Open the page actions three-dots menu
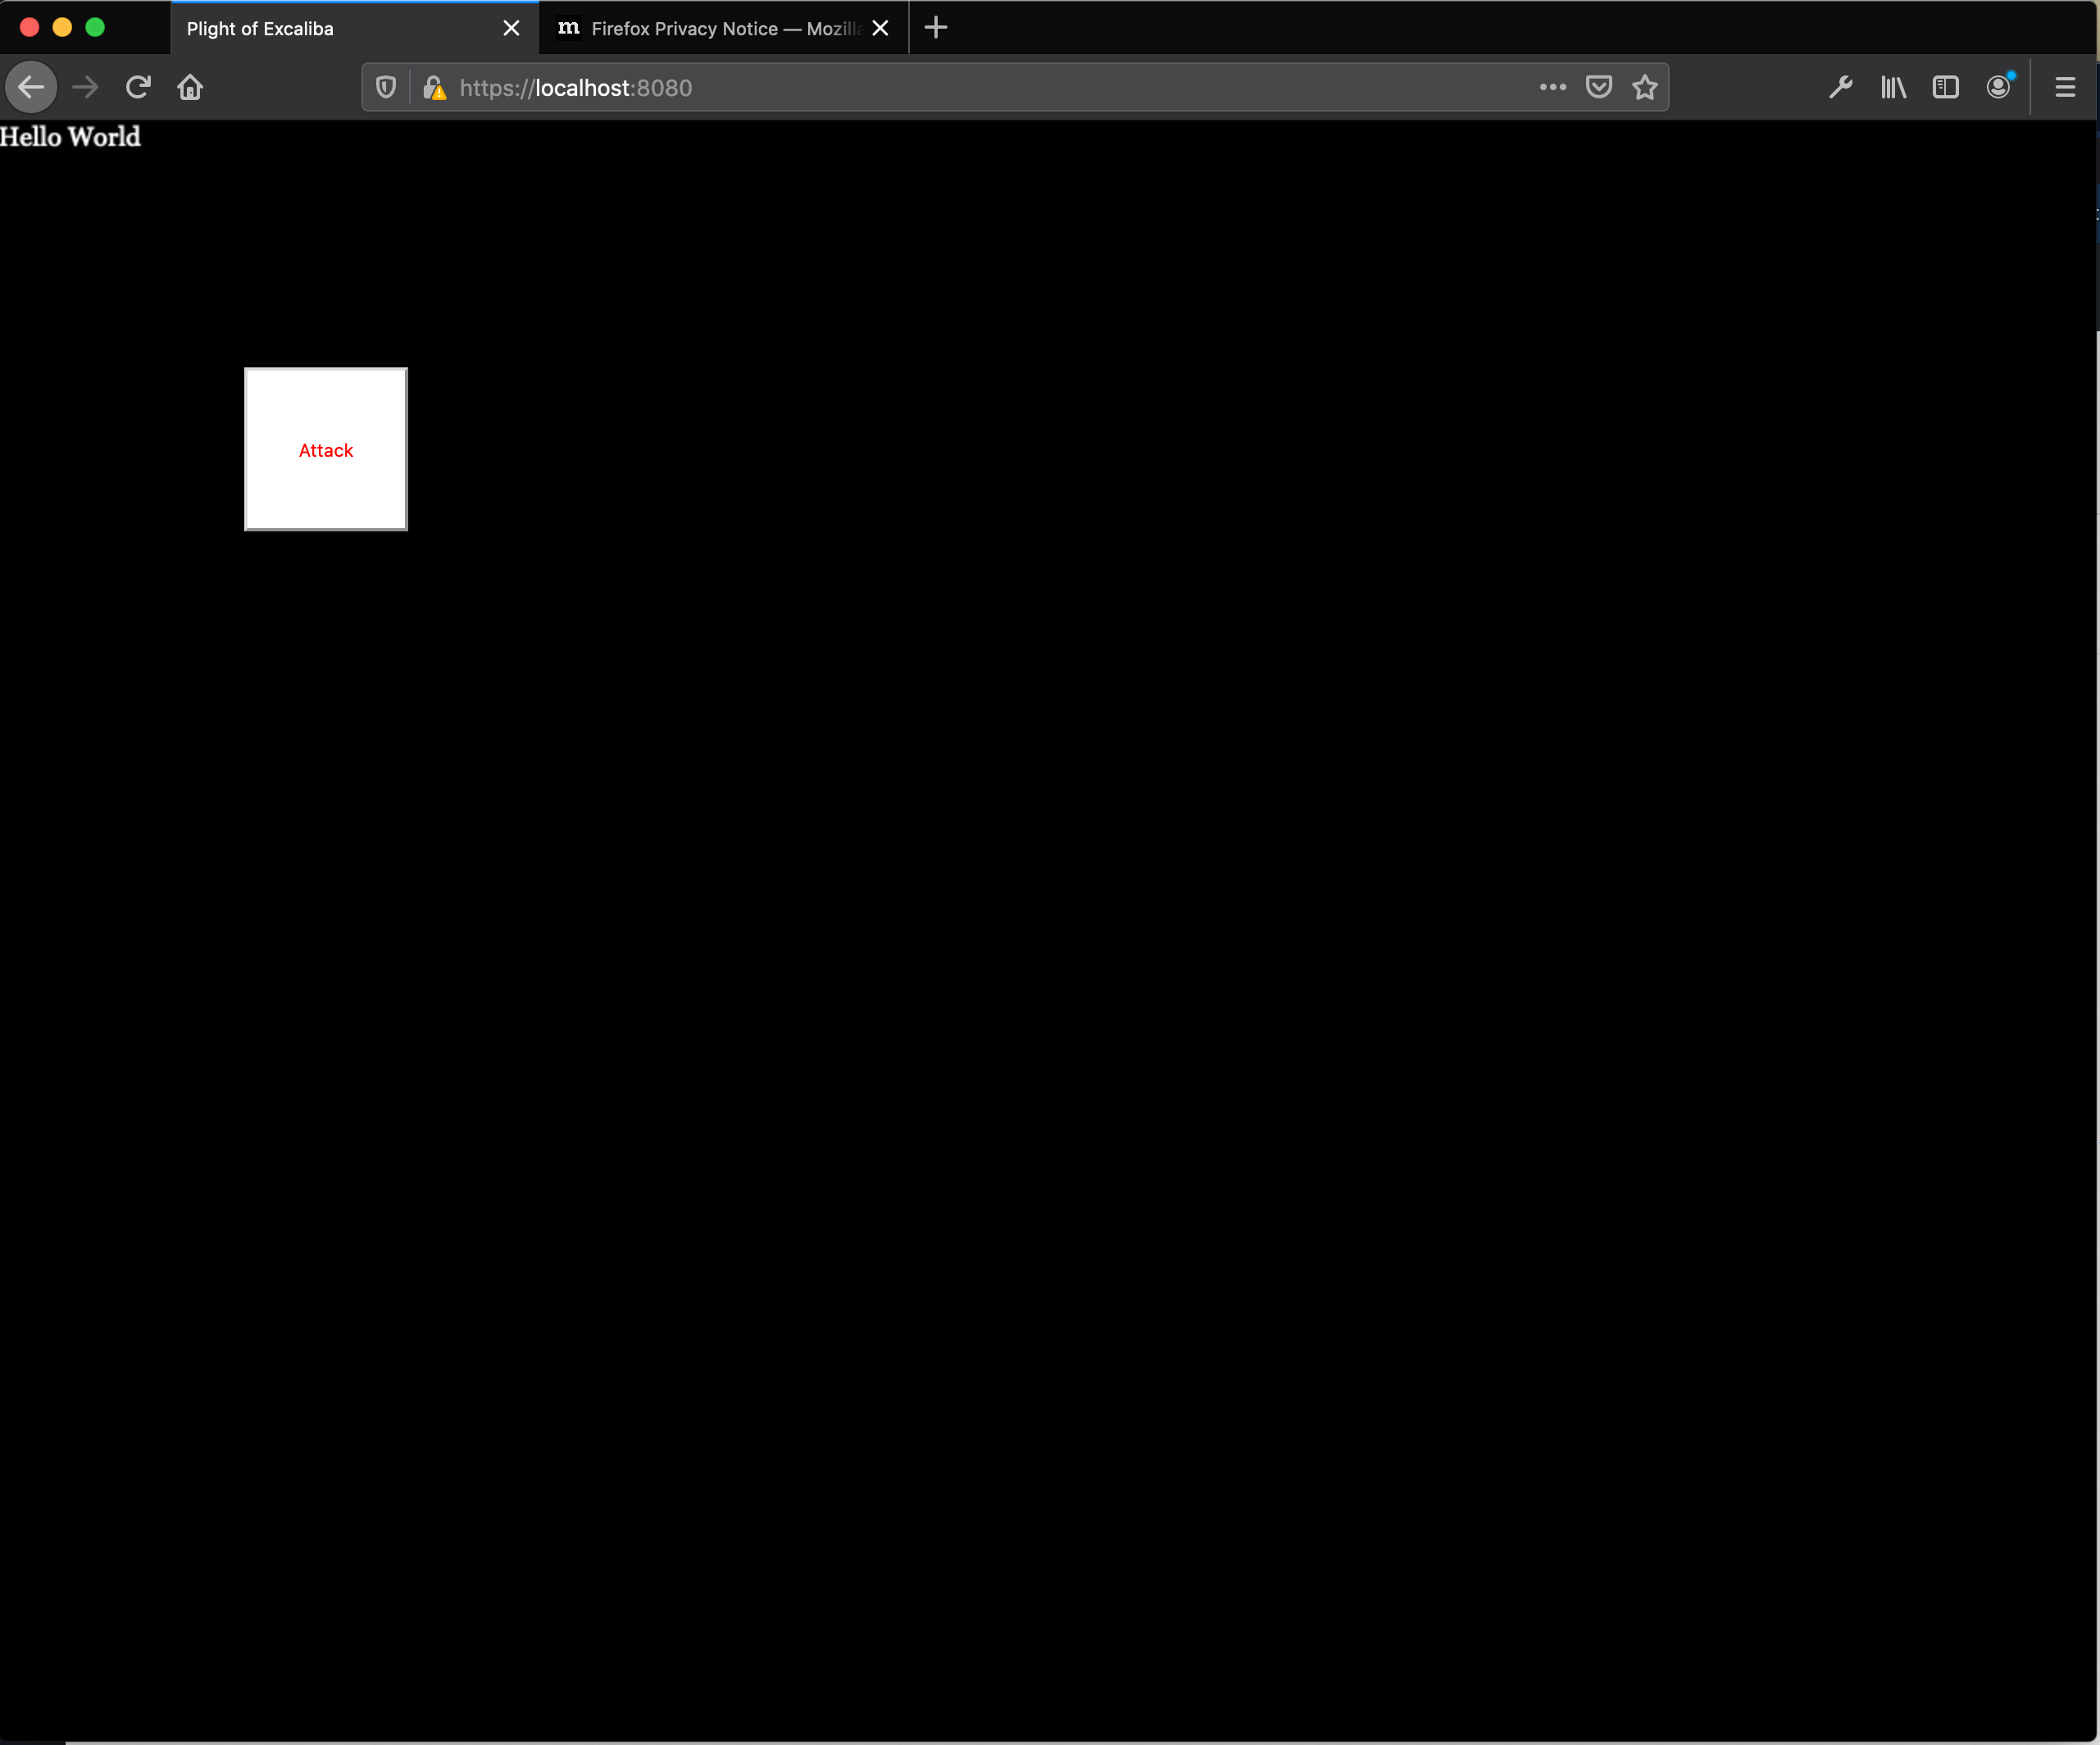This screenshot has height=1745, width=2100. pyautogui.click(x=1552, y=88)
